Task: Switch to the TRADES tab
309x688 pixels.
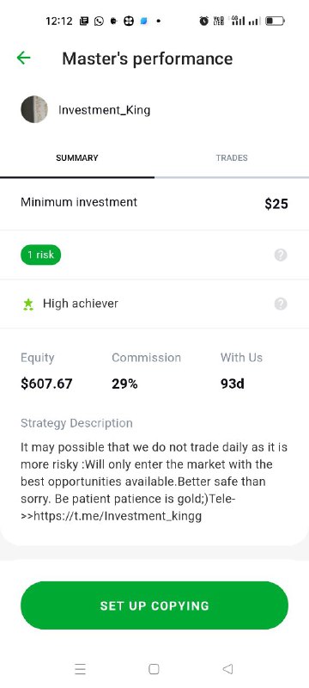Action: pos(232,158)
